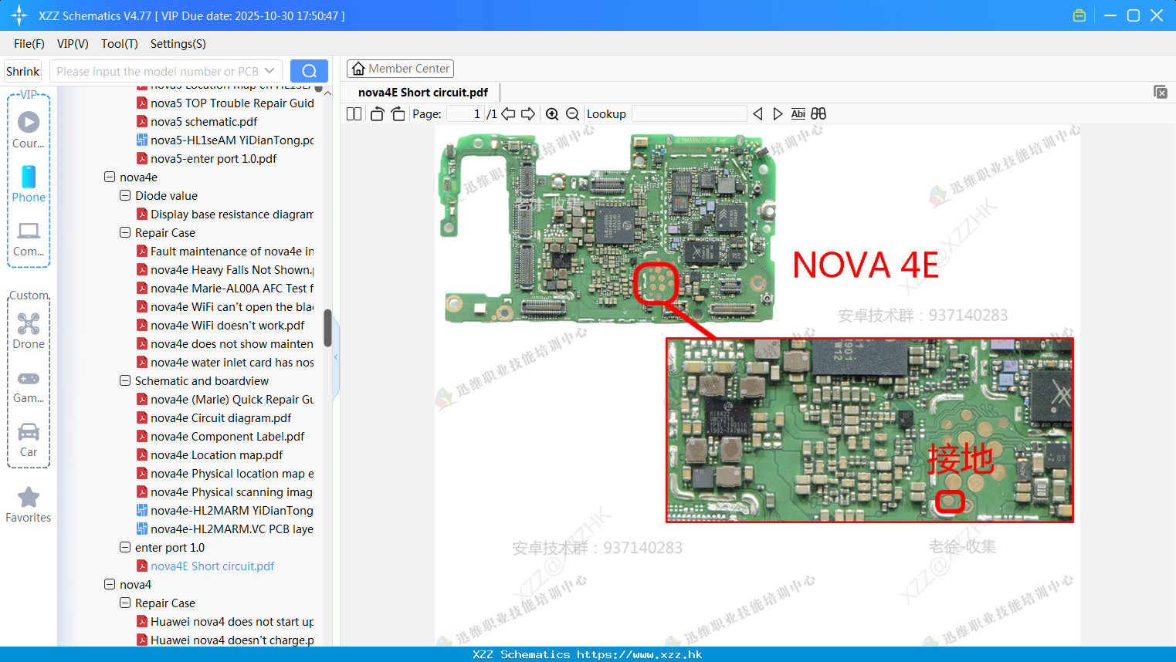Zoom out of the PDF
Viewport: 1176px width, 662px height.
click(x=572, y=114)
